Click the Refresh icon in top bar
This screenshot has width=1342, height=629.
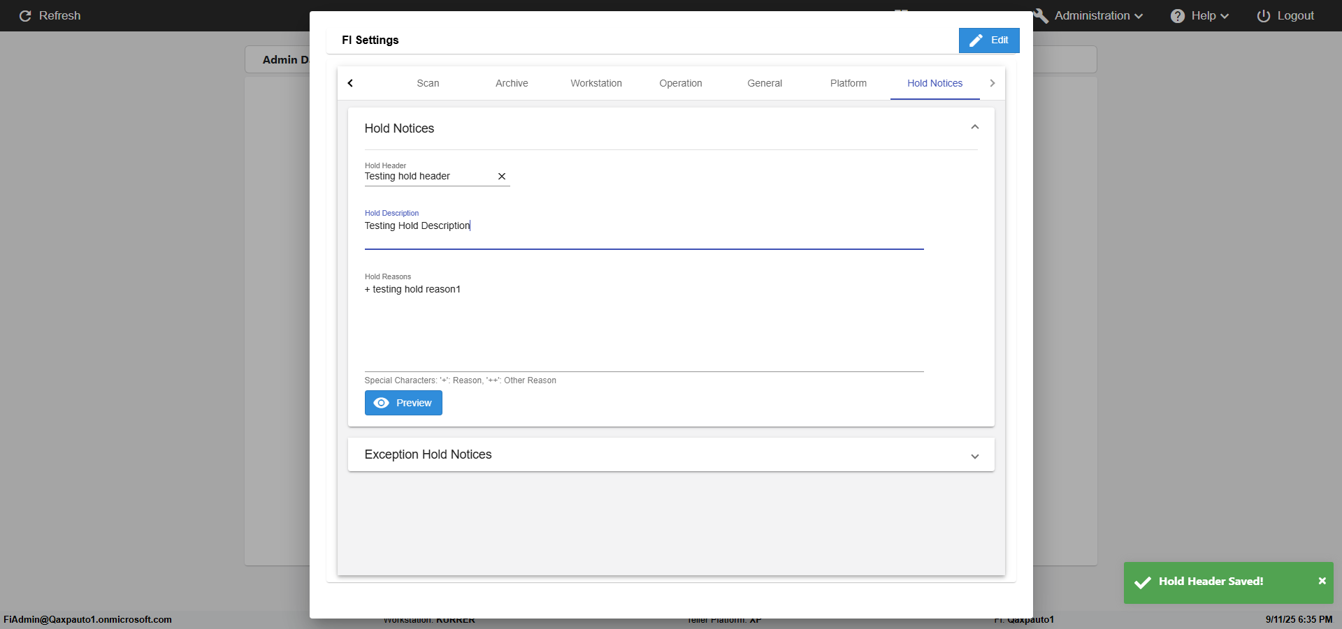[x=25, y=16]
